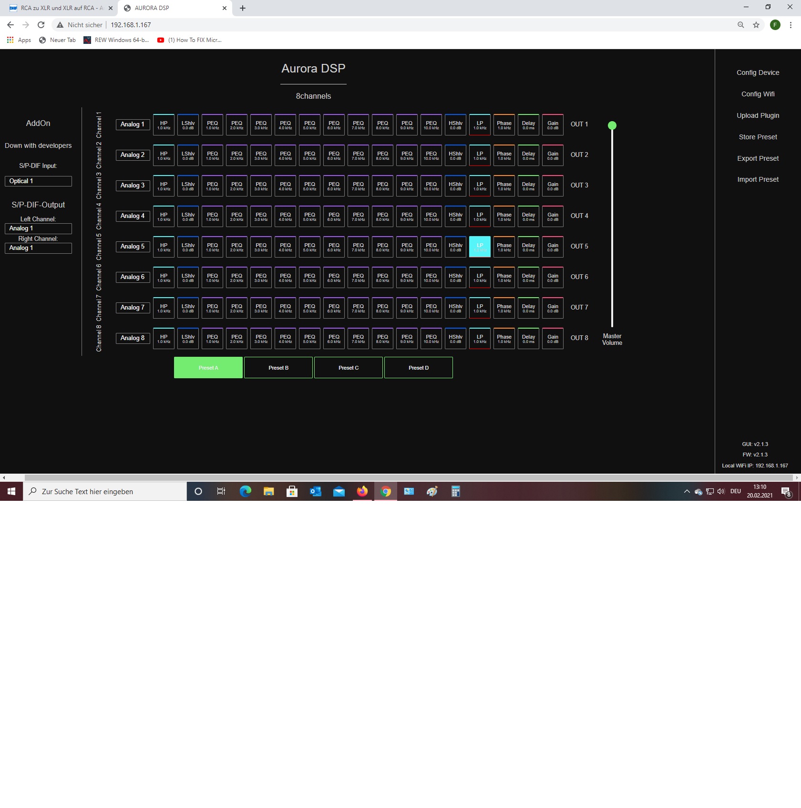Open the S/P-DIF Input Optical 1 dropdown

click(38, 181)
